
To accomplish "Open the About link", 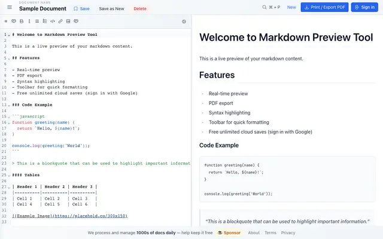I will pos(254,233).
